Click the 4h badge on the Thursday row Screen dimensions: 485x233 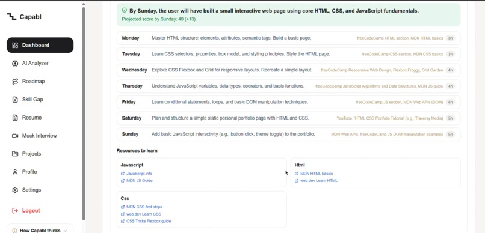pyautogui.click(x=450, y=86)
